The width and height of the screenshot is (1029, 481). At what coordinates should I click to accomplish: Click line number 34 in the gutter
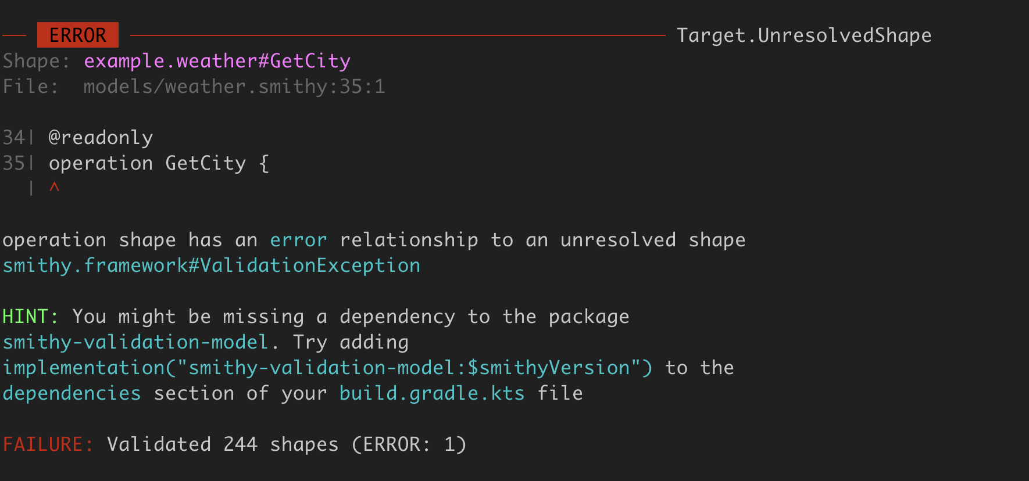click(x=14, y=138)
